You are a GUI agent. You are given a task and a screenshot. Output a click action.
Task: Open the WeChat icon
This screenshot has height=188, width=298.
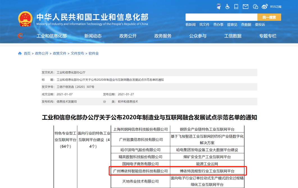pos(255,7)
